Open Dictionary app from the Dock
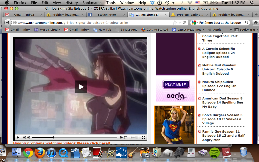Screen dimensions: 259x162 [226, 152]
